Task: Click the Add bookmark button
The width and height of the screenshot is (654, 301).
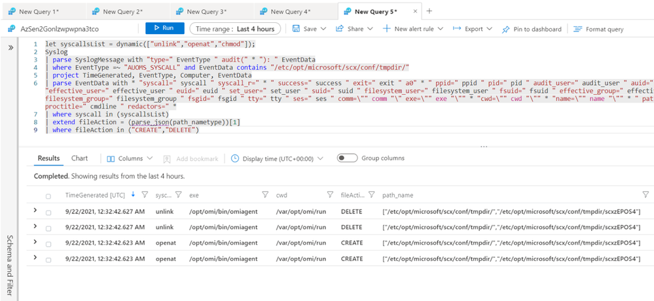Action: coord(191,158)
